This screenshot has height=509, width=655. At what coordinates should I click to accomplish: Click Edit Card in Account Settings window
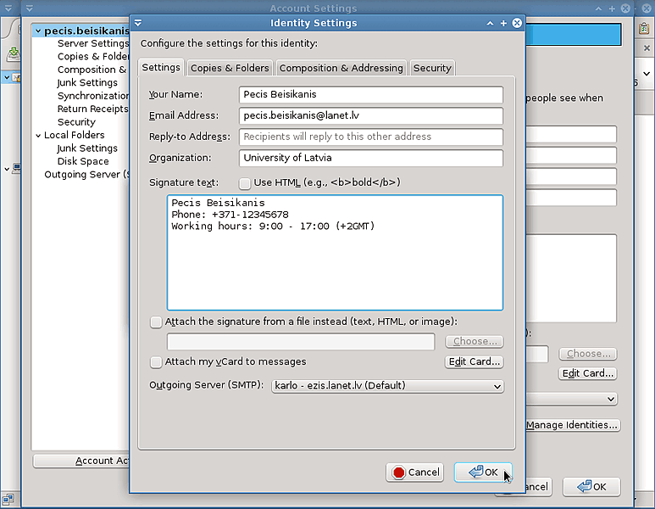coord(588,373)
